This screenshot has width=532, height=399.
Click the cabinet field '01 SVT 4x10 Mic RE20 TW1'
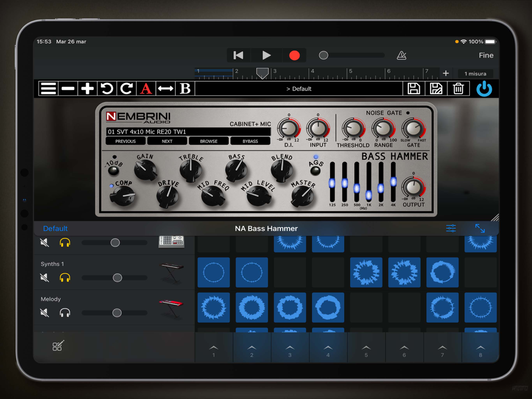tap(188, 131)
